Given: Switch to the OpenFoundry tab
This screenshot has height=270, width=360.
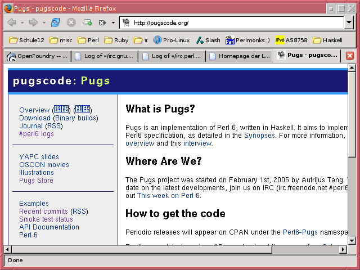Looking at the screenshot, I should [37, 56].
